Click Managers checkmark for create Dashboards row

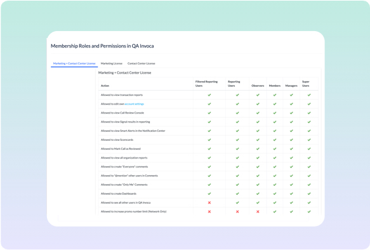[x=291, y=194]
